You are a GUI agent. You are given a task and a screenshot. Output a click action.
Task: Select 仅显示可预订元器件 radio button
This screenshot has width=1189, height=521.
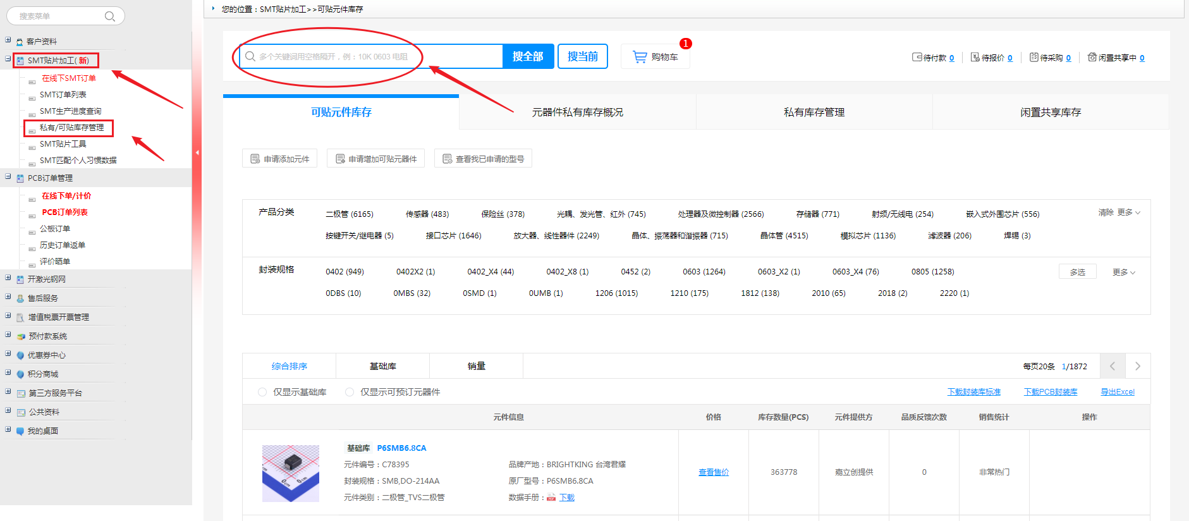coord(350,392)
